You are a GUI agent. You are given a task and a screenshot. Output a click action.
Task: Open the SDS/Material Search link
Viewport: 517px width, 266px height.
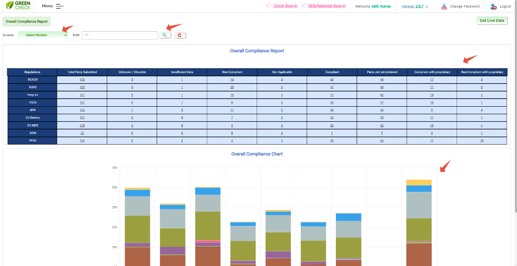tap(327, 6)
